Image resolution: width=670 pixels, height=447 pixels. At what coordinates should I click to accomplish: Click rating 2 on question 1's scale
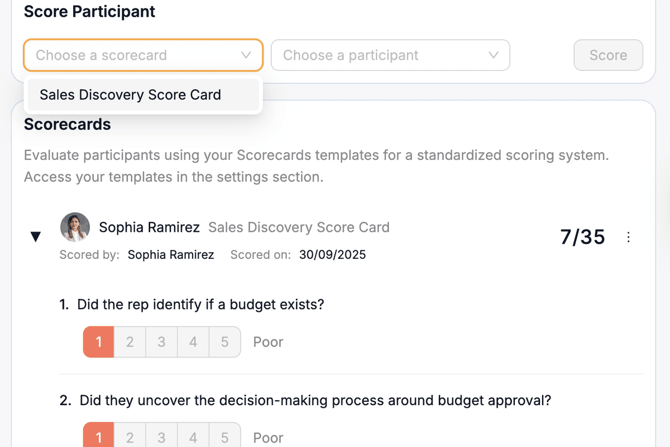click(x=130, y=341)
